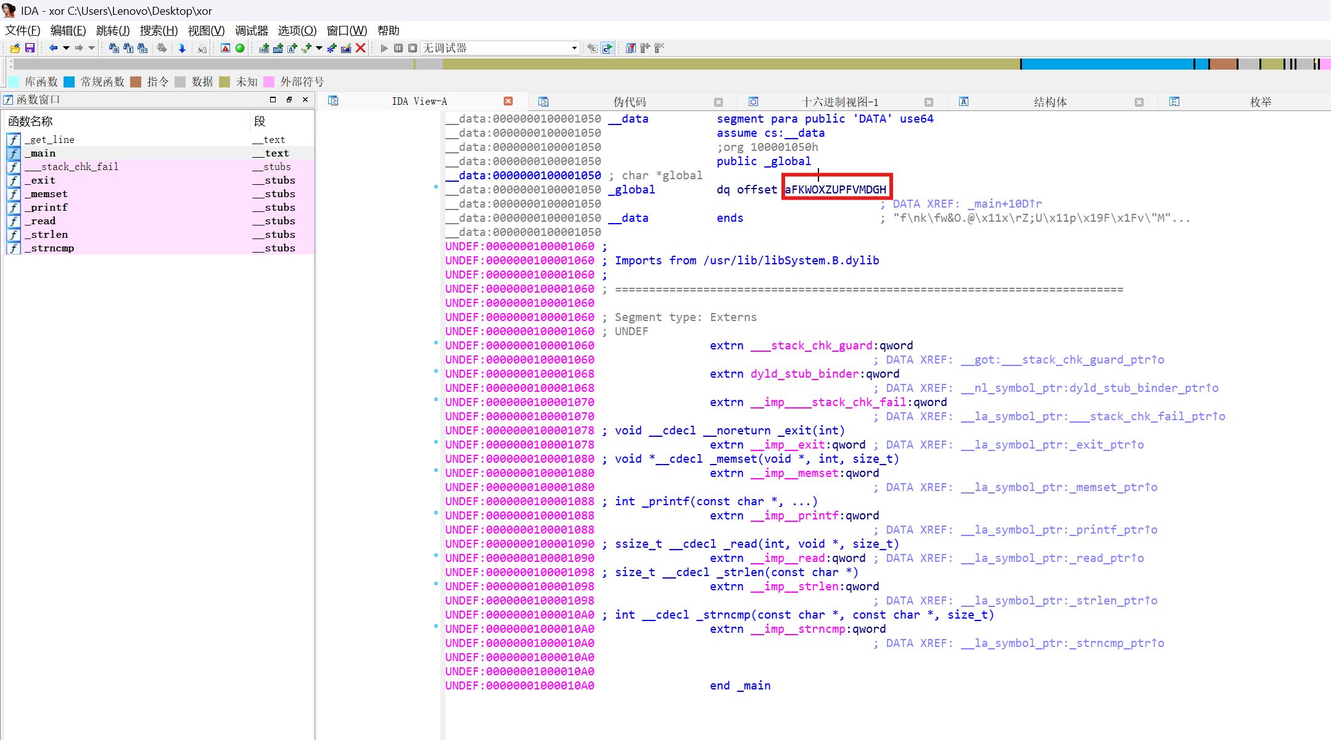The height and width of the screenshot is (740, 1331).
Task: Click the red X delete toolbar icon
Action: (361, 48)
